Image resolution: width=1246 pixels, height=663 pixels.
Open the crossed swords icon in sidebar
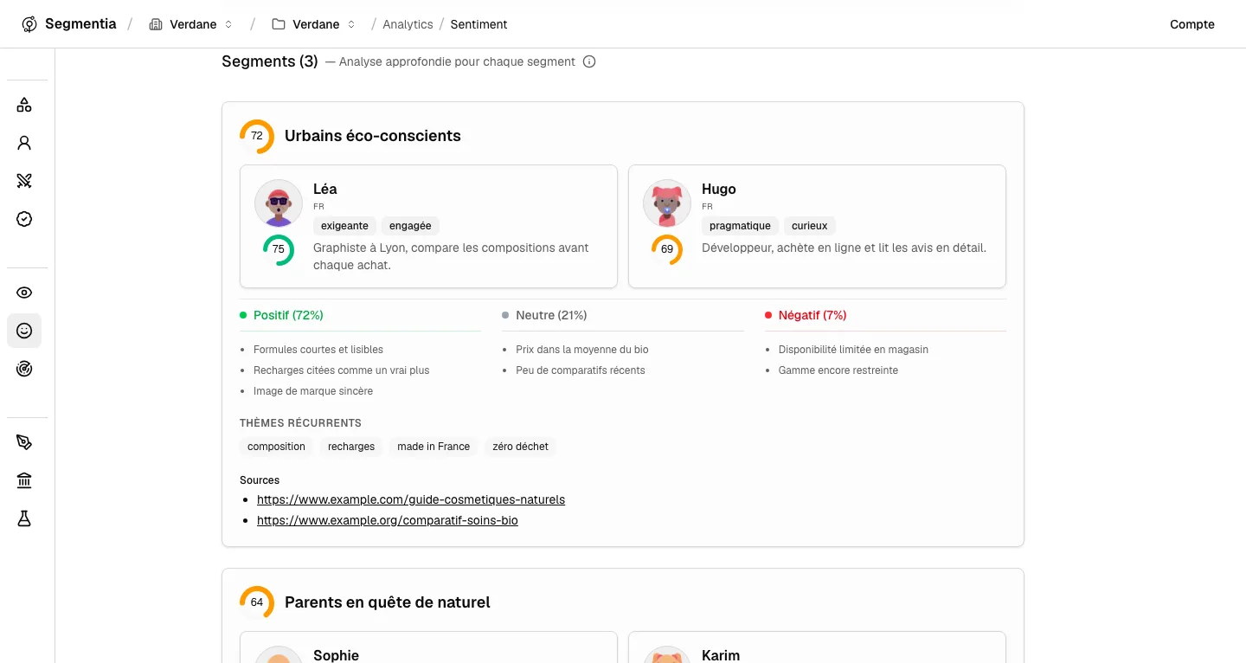pyautogui.click(x=24, y=181)
